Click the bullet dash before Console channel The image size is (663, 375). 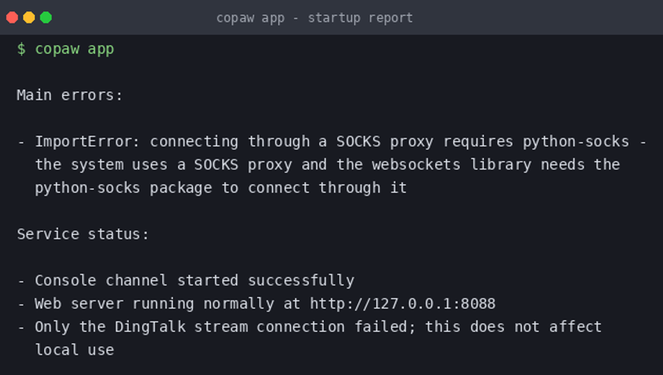[x=21, y=281]
